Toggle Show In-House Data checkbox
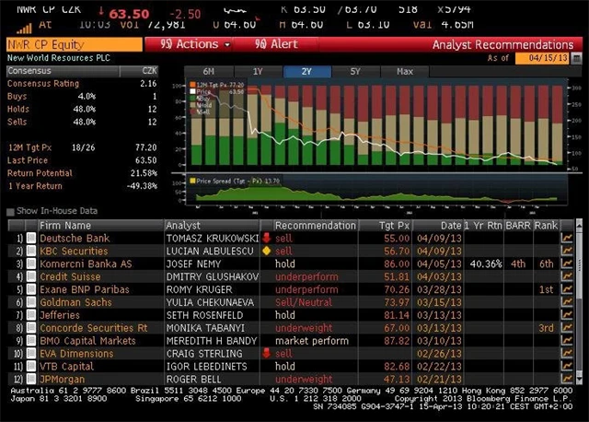The image size is (589, 422). [x=11, y=211]
